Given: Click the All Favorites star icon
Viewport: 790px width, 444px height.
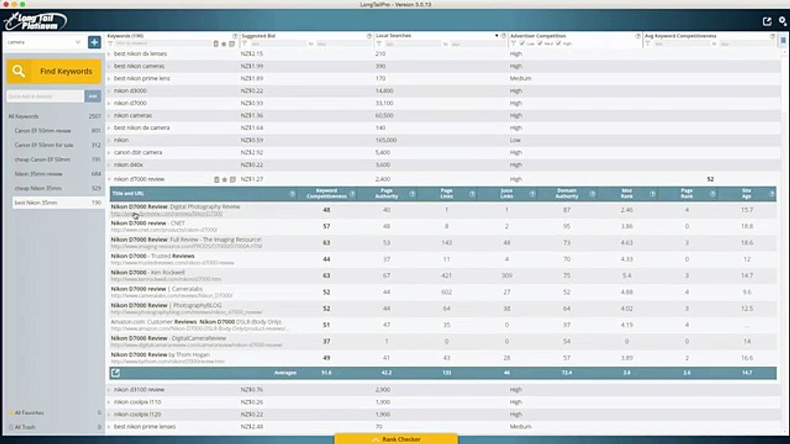Looking at the screenshot, I should pos(10,413).
